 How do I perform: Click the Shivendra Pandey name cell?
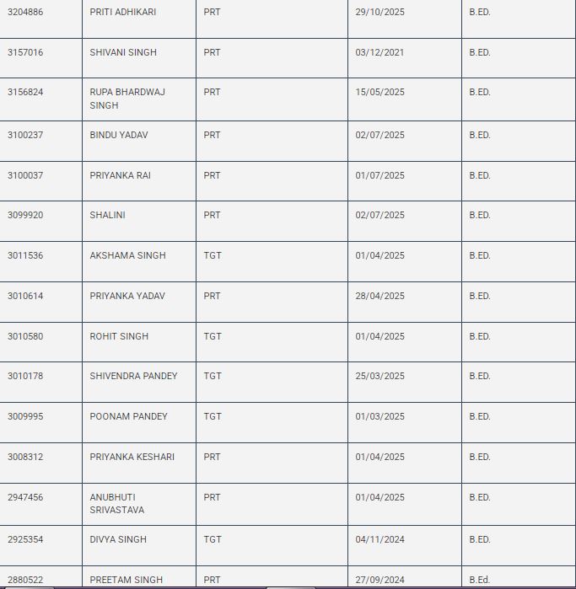coord(133,376)
